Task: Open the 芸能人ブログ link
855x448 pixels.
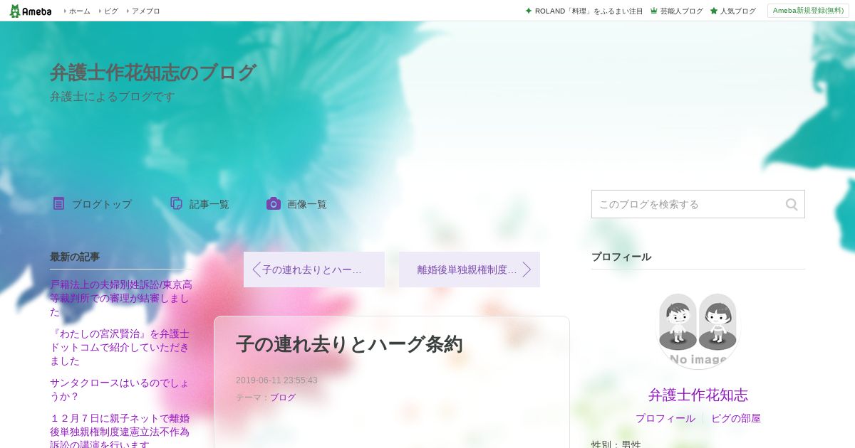Action: [681, 11]
